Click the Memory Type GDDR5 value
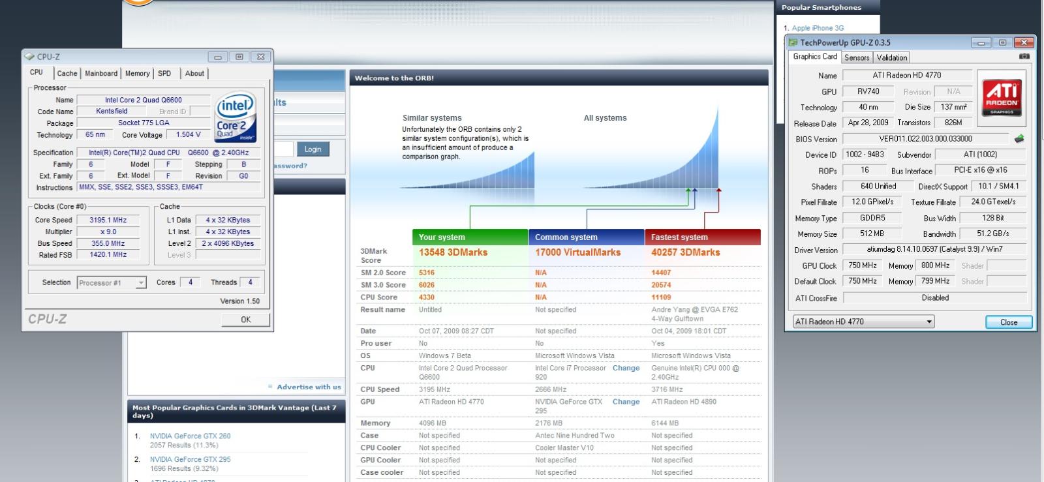Screen dimensions: 1044x482 pyautogui.click(x=872, y=218)
